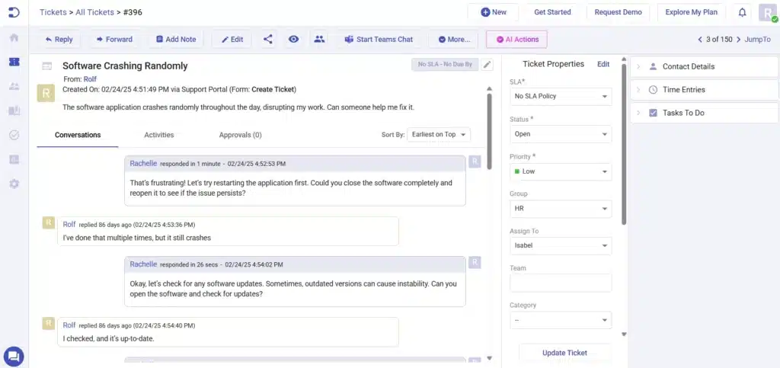Click Rachelle's name on the 4:52:53 PM response
The height and width of the screenshot is (368, 780).
[143, 163]
